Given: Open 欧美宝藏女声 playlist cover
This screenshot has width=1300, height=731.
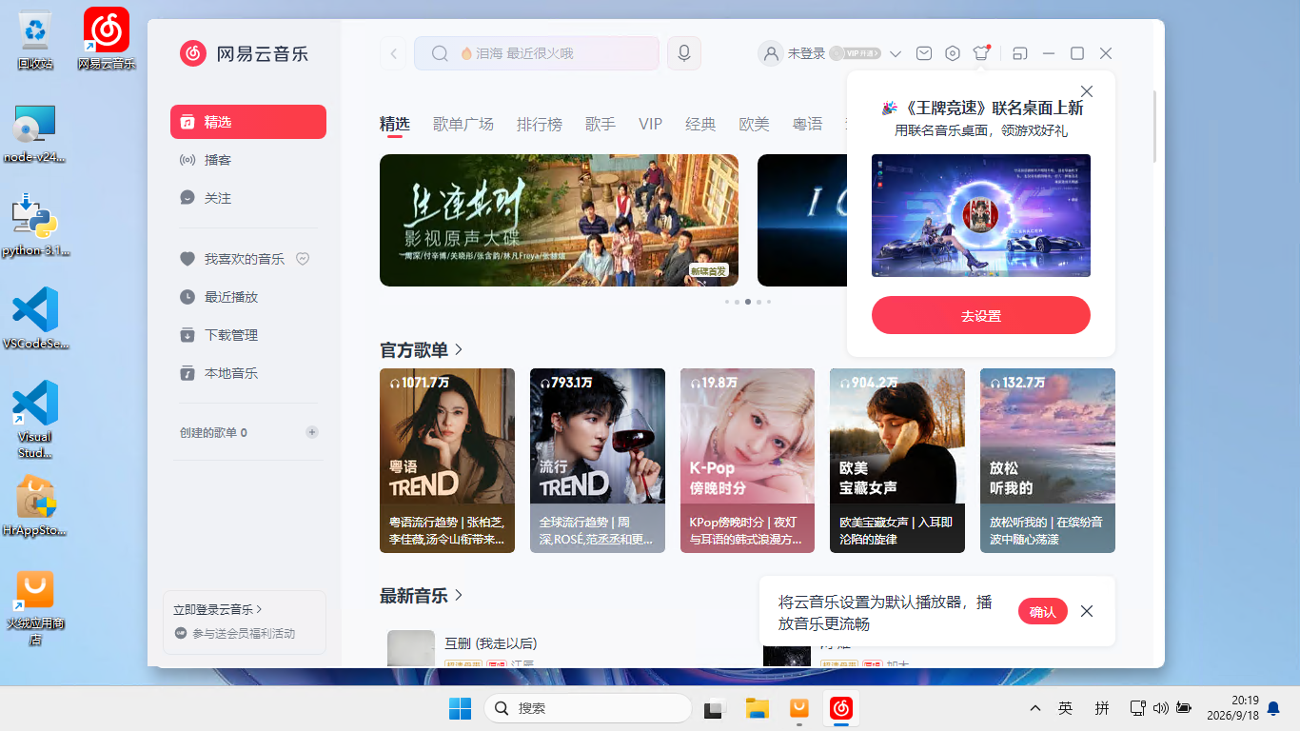Looking at the screenshot, I should [897, 461].
